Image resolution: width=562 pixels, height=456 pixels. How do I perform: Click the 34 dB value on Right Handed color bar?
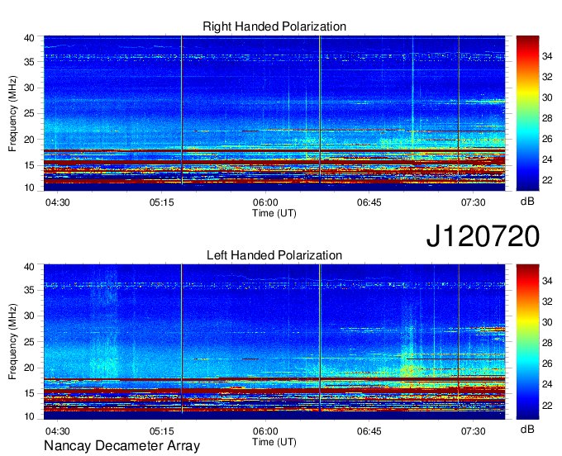click(x=547, y=56)
